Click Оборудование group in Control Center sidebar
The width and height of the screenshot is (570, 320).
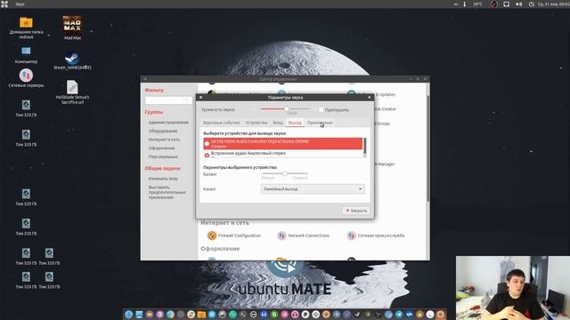coord(163,131)
